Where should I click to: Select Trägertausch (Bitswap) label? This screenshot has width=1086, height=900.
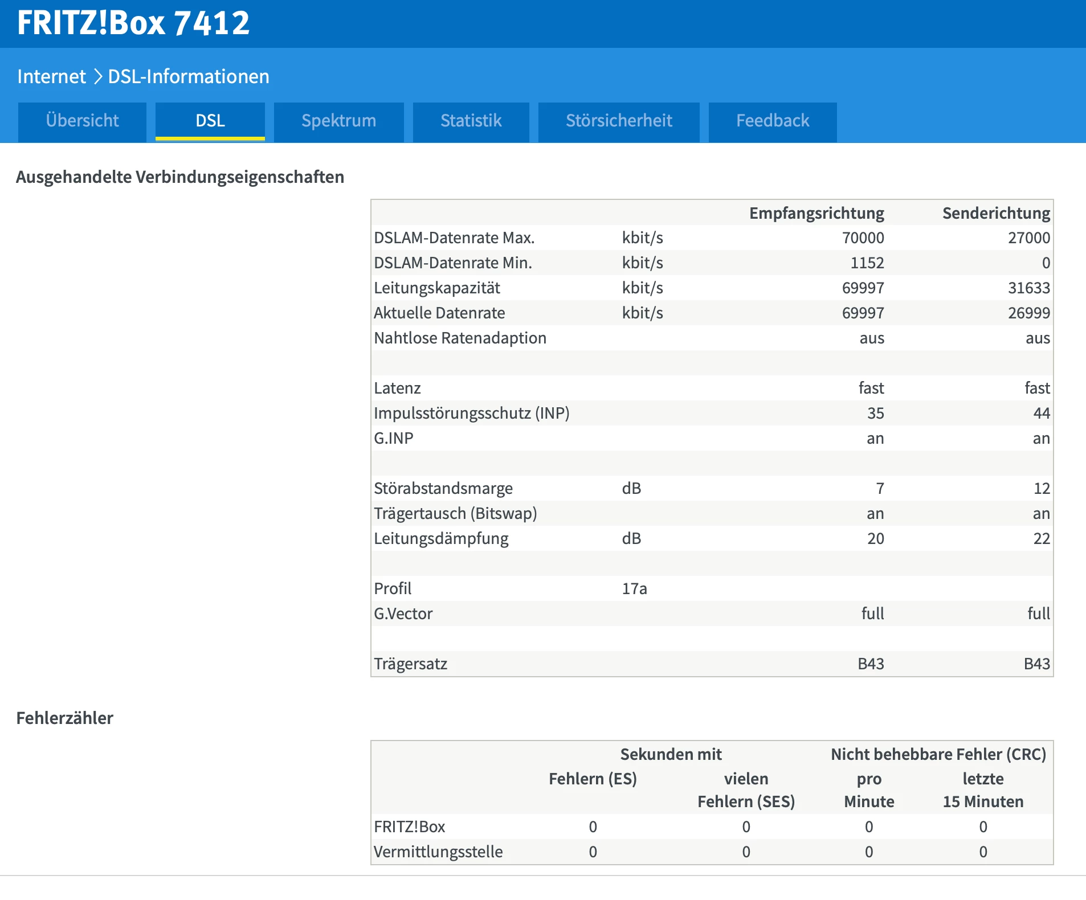[x=456, y=513]
